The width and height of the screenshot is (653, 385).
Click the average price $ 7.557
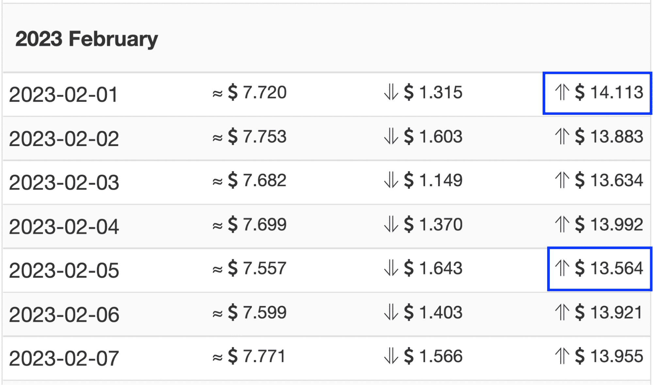tap(257, 268)
